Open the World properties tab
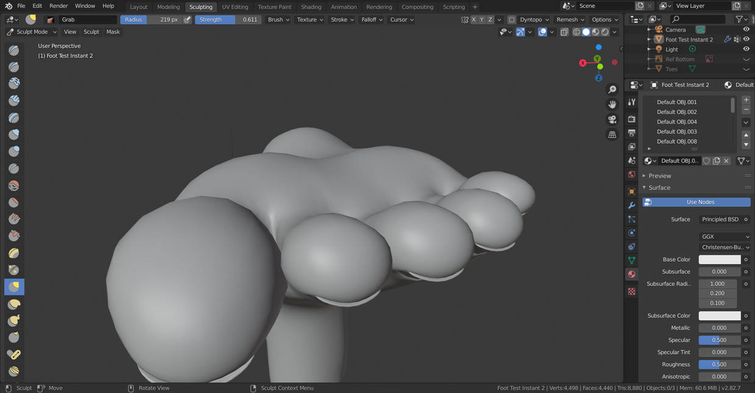Viewport: 755px width, 393px height. point(631,174)
